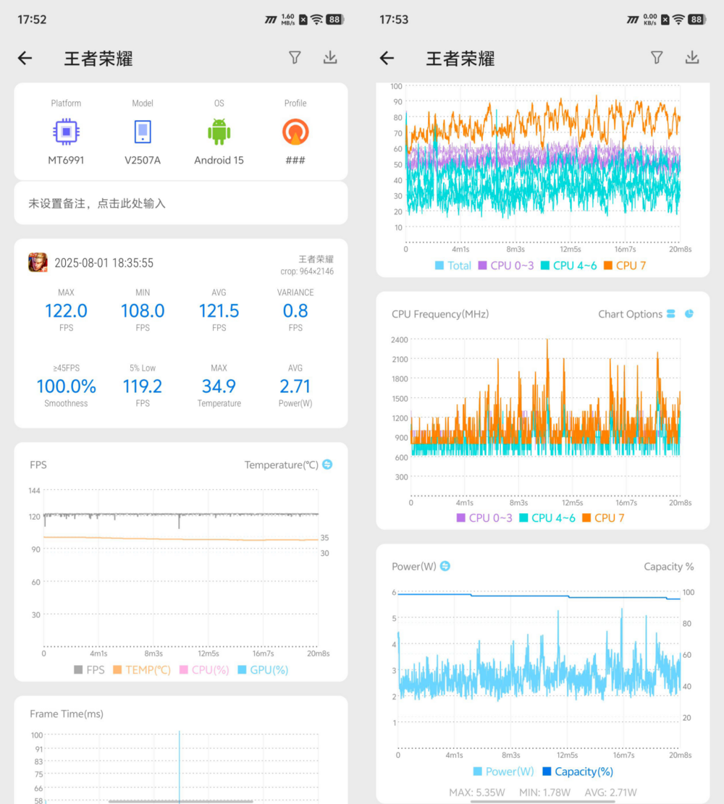Image resolution: width=724 pixels, height=804 pixels.
Task: Tap the 34.9 MAX Temperature value
Action: pos(219,386)
